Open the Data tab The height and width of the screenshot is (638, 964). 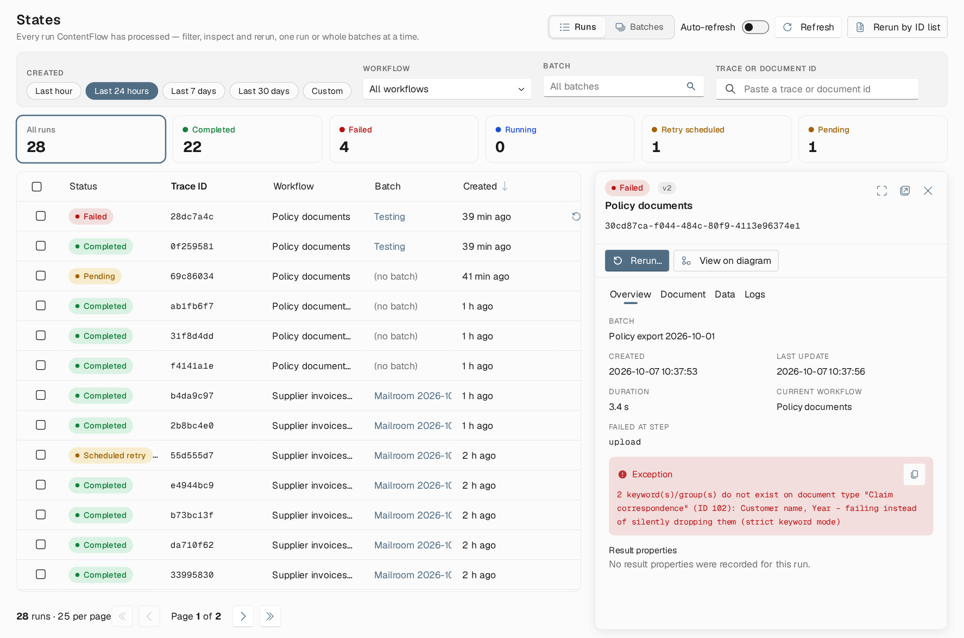click(724, 294)
